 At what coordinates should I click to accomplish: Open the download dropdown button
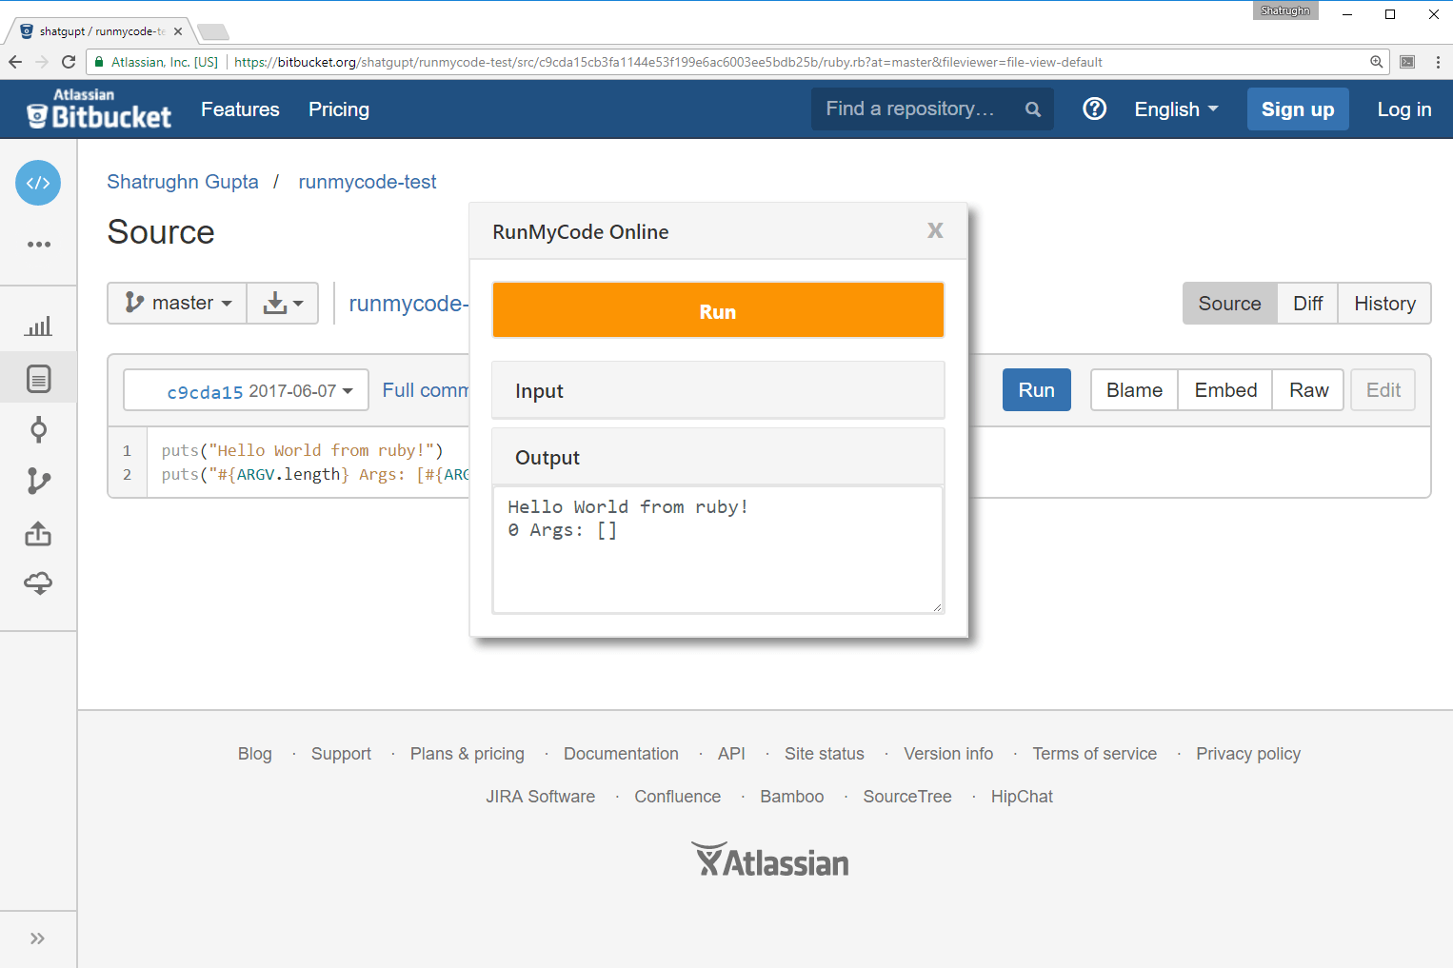coord(283,303)
